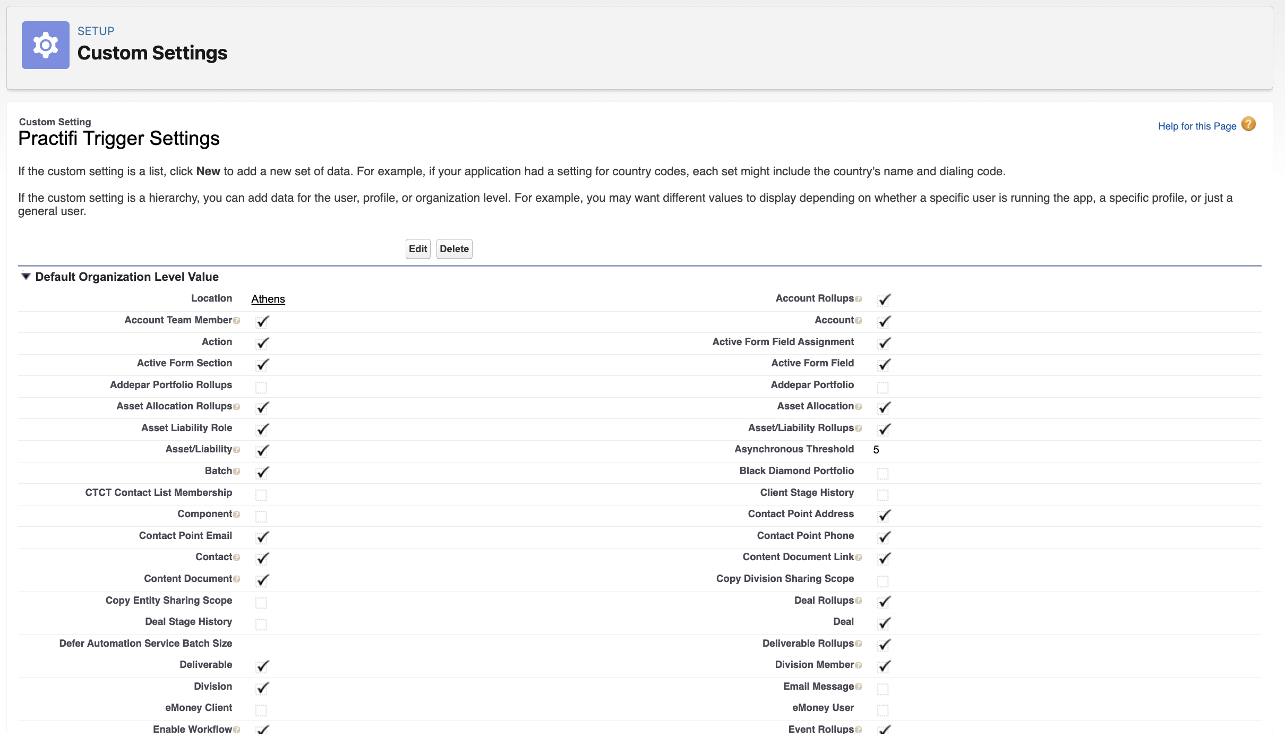The width and height of the screenshot is (1285, 746).
Task: Click the Active Form Field checkmark
Action: coord(884,365)
